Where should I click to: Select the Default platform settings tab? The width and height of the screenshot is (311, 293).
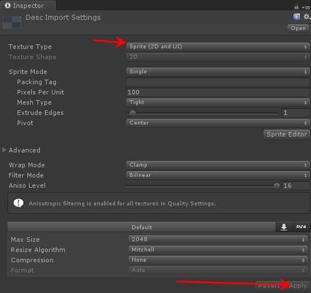[142, 227]
